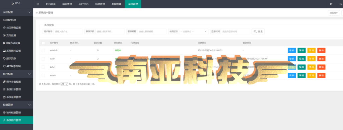Screen dimensions: 343x130
Task: Click 编辑 button in last admin row
Action: [x=301, y=75]
